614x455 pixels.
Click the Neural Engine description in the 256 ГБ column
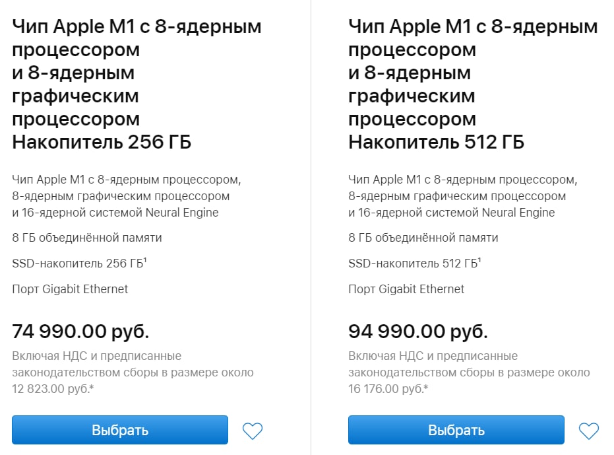115,213
